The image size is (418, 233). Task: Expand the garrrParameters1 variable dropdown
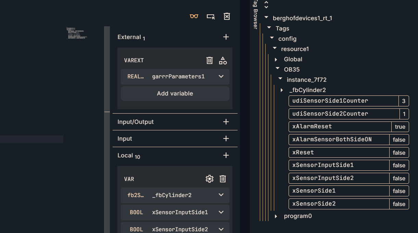(x=221, y=77)
